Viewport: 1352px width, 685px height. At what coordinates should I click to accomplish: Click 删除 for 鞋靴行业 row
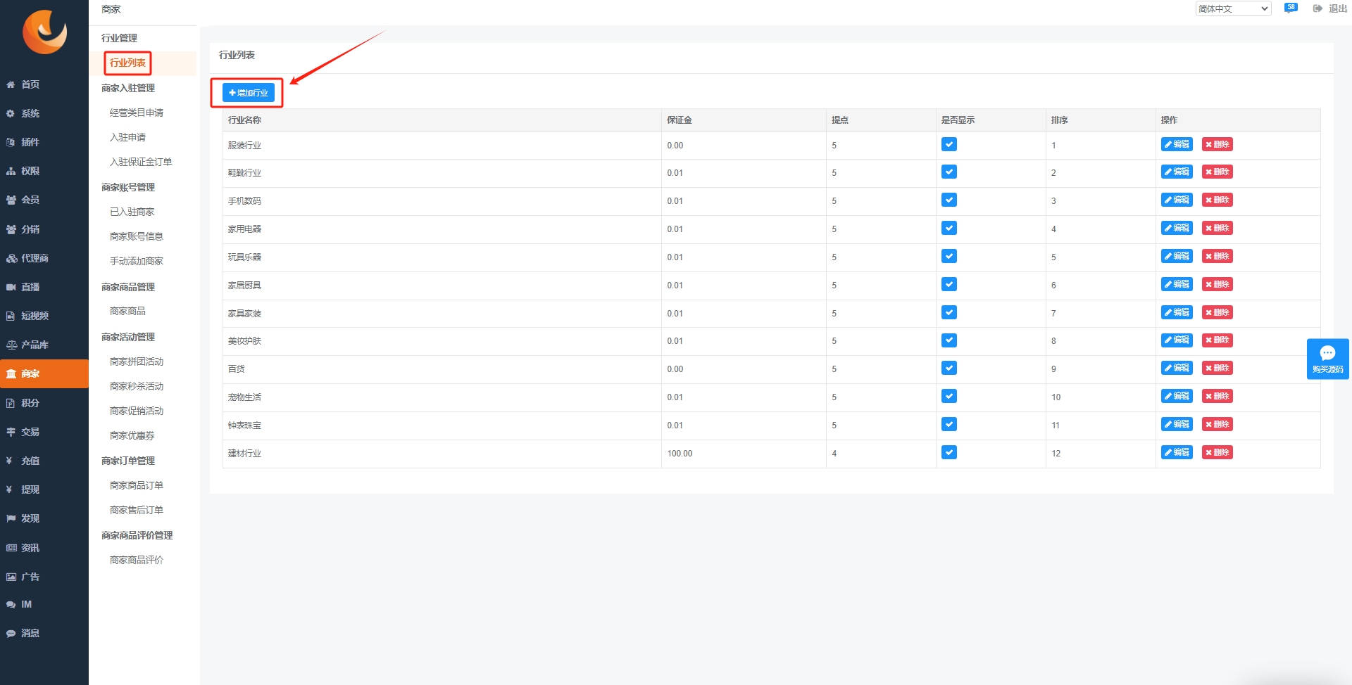1217,172
